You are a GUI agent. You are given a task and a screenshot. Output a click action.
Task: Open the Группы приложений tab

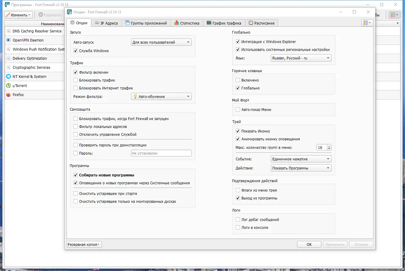146,23
